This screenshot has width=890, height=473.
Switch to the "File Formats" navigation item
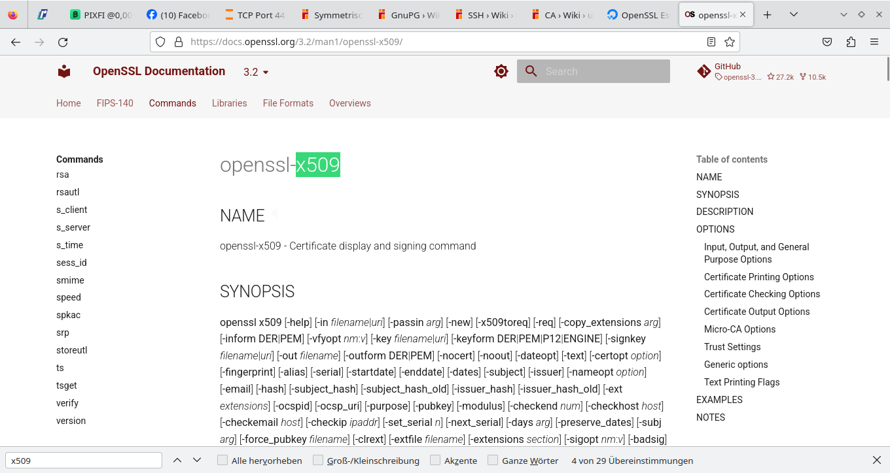click(x=288, y=103)
